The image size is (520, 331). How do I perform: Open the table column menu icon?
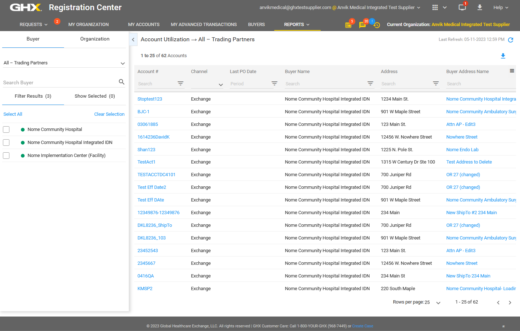[512, 71]
